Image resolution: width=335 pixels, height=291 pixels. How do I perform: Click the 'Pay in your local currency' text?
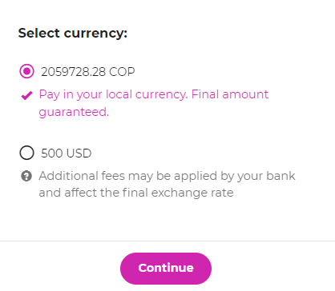[112, 94]
